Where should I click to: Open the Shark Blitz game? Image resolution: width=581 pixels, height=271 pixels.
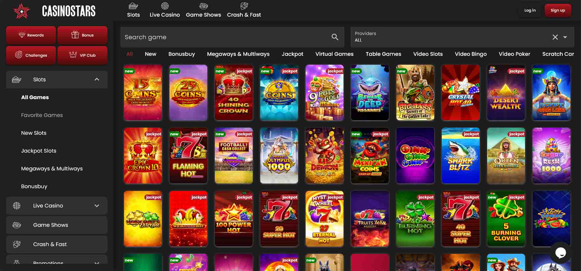pos(461,156)
